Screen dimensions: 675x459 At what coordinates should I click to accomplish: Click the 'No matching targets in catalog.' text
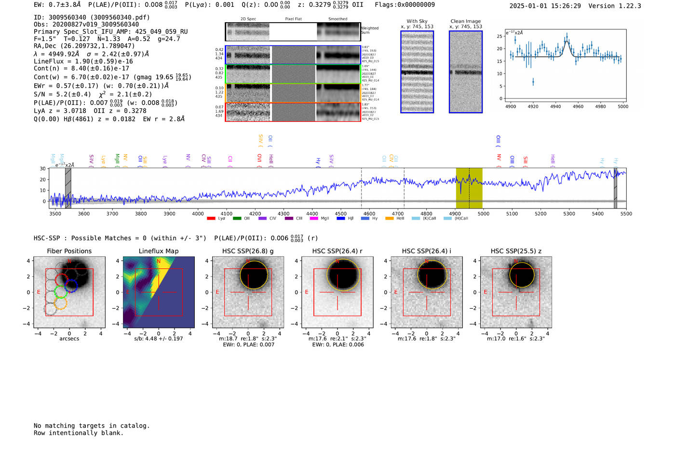click(92, 426)
